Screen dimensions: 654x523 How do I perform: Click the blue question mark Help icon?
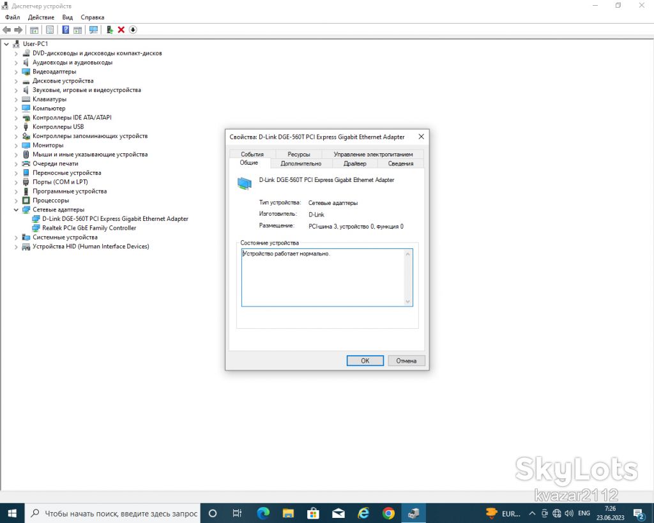(66, 29)
